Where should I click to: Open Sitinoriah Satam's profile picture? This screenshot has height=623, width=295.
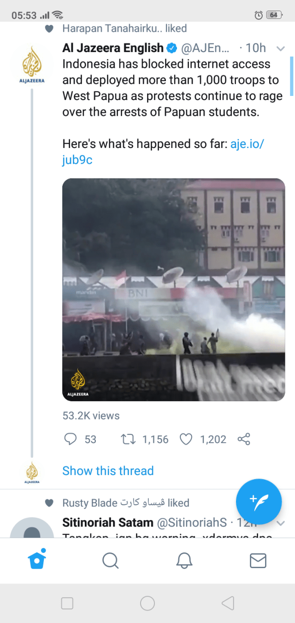[x=32, y=530]
